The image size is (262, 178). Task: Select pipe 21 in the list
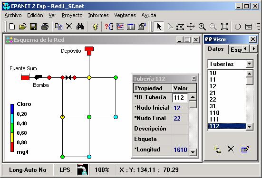(227, 93)
